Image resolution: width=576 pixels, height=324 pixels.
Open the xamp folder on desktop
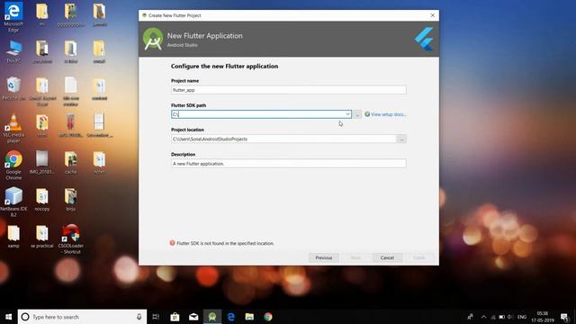pos(13,236)
